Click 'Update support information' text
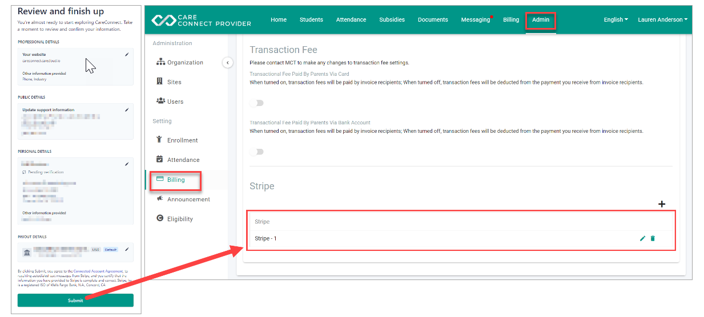The width and height of the screenshot is (704, 317). (49, 110)
